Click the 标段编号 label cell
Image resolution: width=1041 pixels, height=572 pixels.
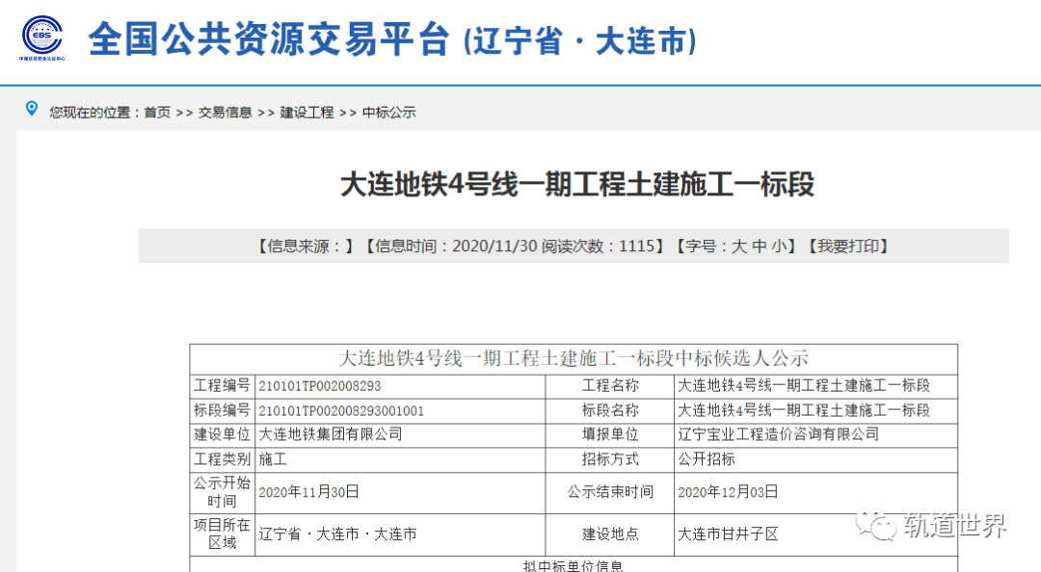pos(223,411)
